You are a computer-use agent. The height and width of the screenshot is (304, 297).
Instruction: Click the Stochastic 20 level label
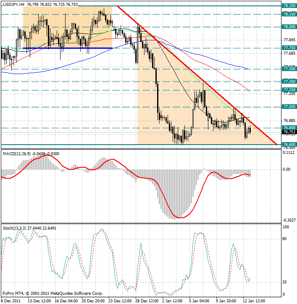tap(284, 282)
